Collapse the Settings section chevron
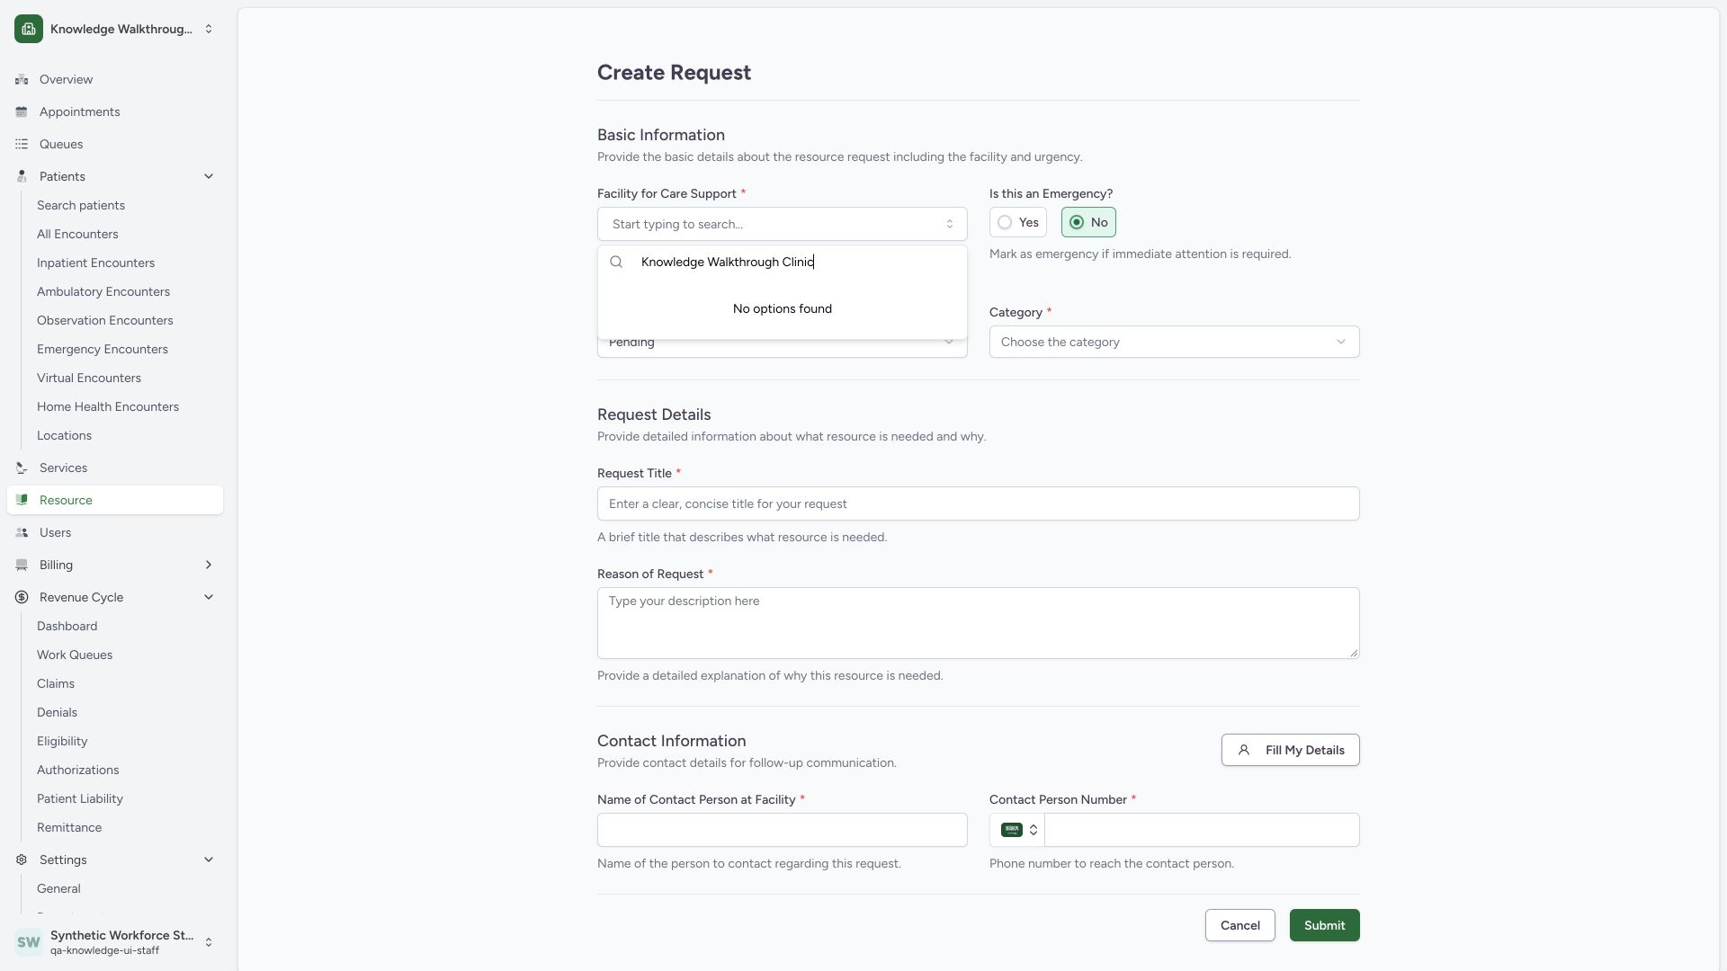The height and width of the screenshot is (971, 1727). coord(209,860)
